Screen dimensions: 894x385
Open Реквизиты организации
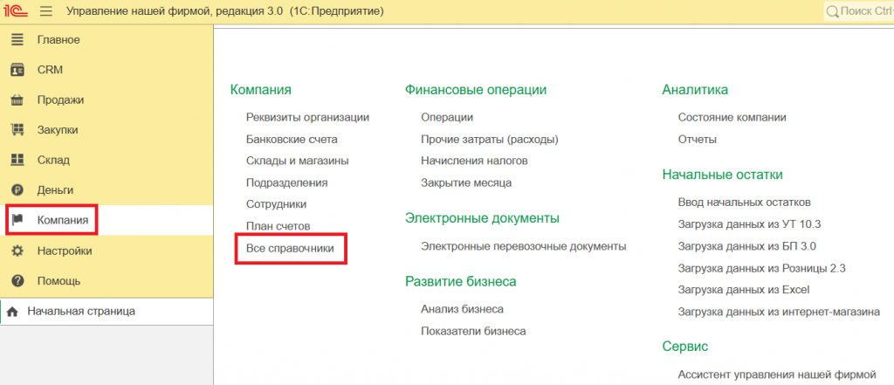point(308,118)
